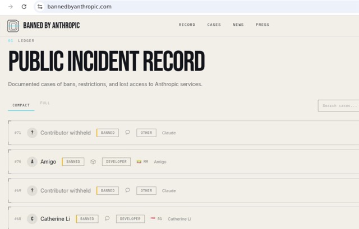
Task: Open the CASES navigation item
Action: (214, 25)
